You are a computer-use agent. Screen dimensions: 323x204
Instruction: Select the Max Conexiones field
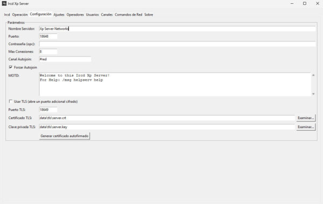[x=48, y=52]
